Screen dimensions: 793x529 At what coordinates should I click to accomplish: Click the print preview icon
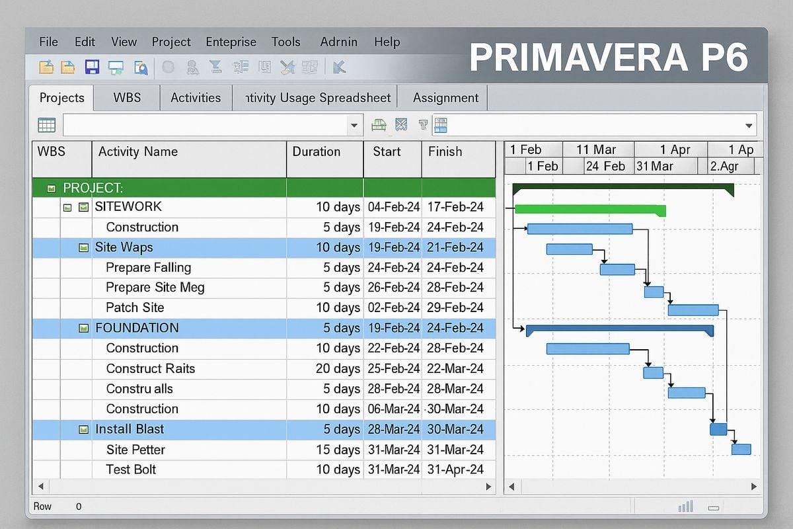coord(141,67)
